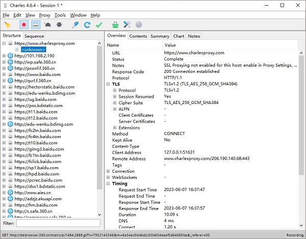Click the blue repeat request arrow icon
This screenshot has width=306, height=239.
(87, 24)
